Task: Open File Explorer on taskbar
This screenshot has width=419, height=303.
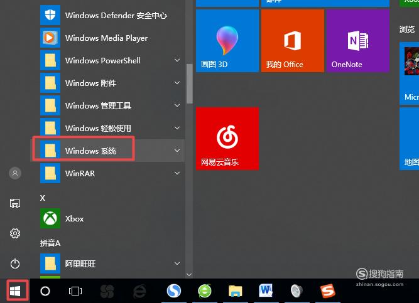Action: click(x=235, y=290)
